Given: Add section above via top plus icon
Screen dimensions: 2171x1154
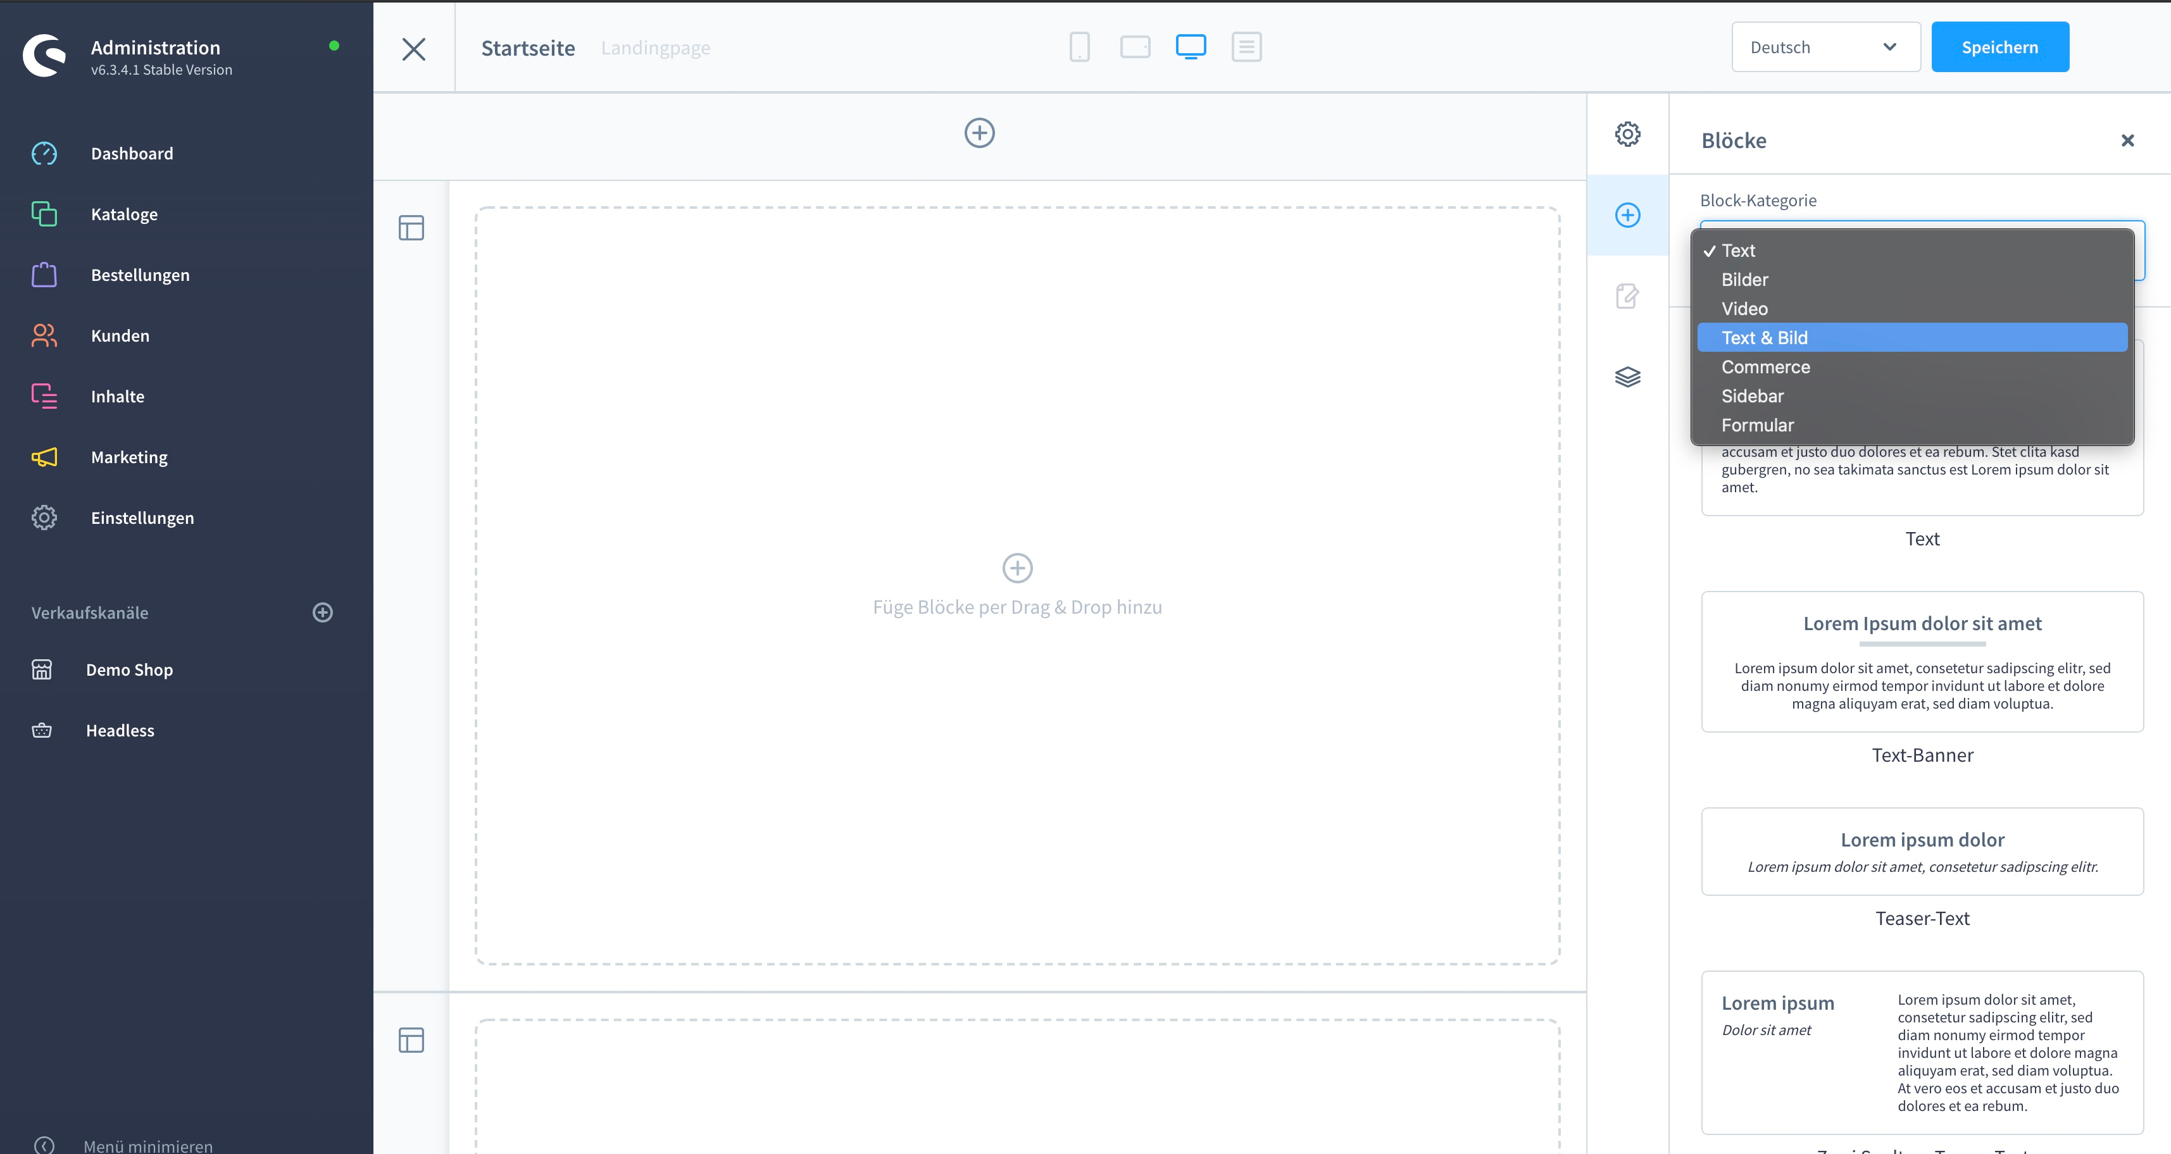Looking at the screenshot, I should [979, 133].
